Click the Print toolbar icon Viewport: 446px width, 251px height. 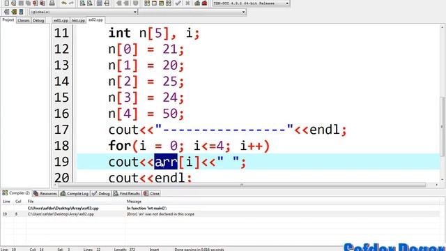[x=52, y=3]
